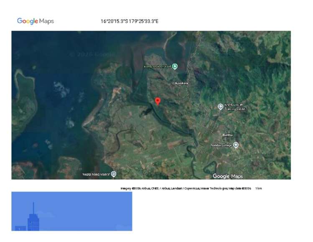This screenshot has height=242, width=313.
Task: Click the Naqiqi Naag Mandir label text
Action: [x=96, y=174]
